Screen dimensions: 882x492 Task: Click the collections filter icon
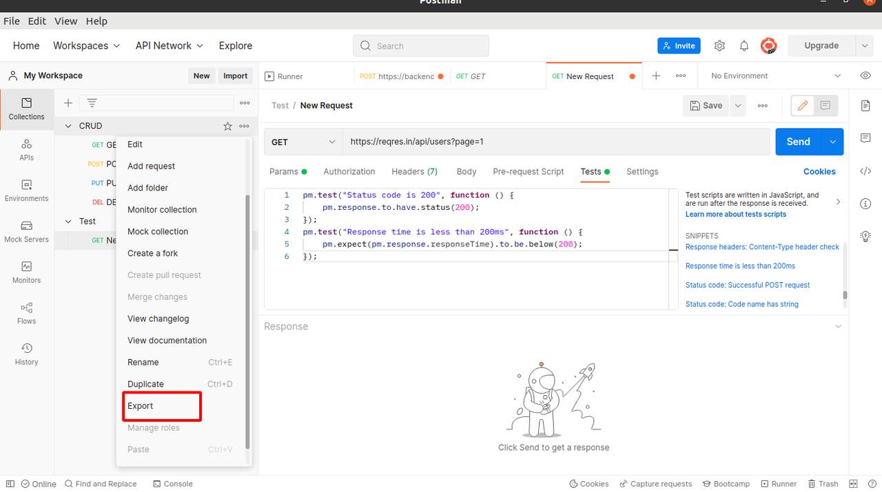(x=92, y=103)
